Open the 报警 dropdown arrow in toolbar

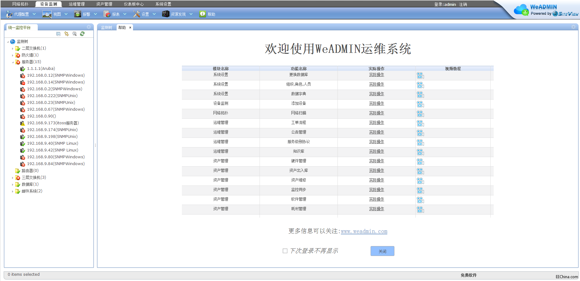click(96, 14)
